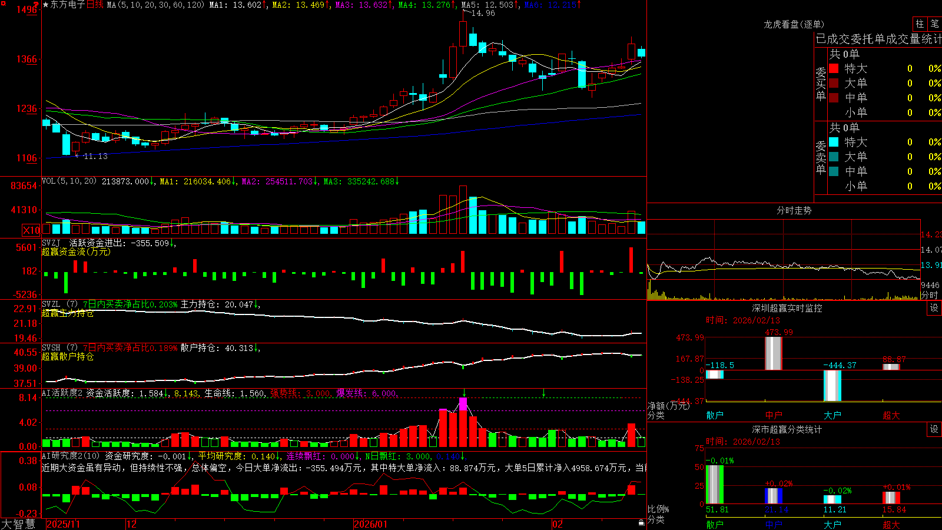Click the 473.99 中户 bar in 实时监控

click(773, 353)
